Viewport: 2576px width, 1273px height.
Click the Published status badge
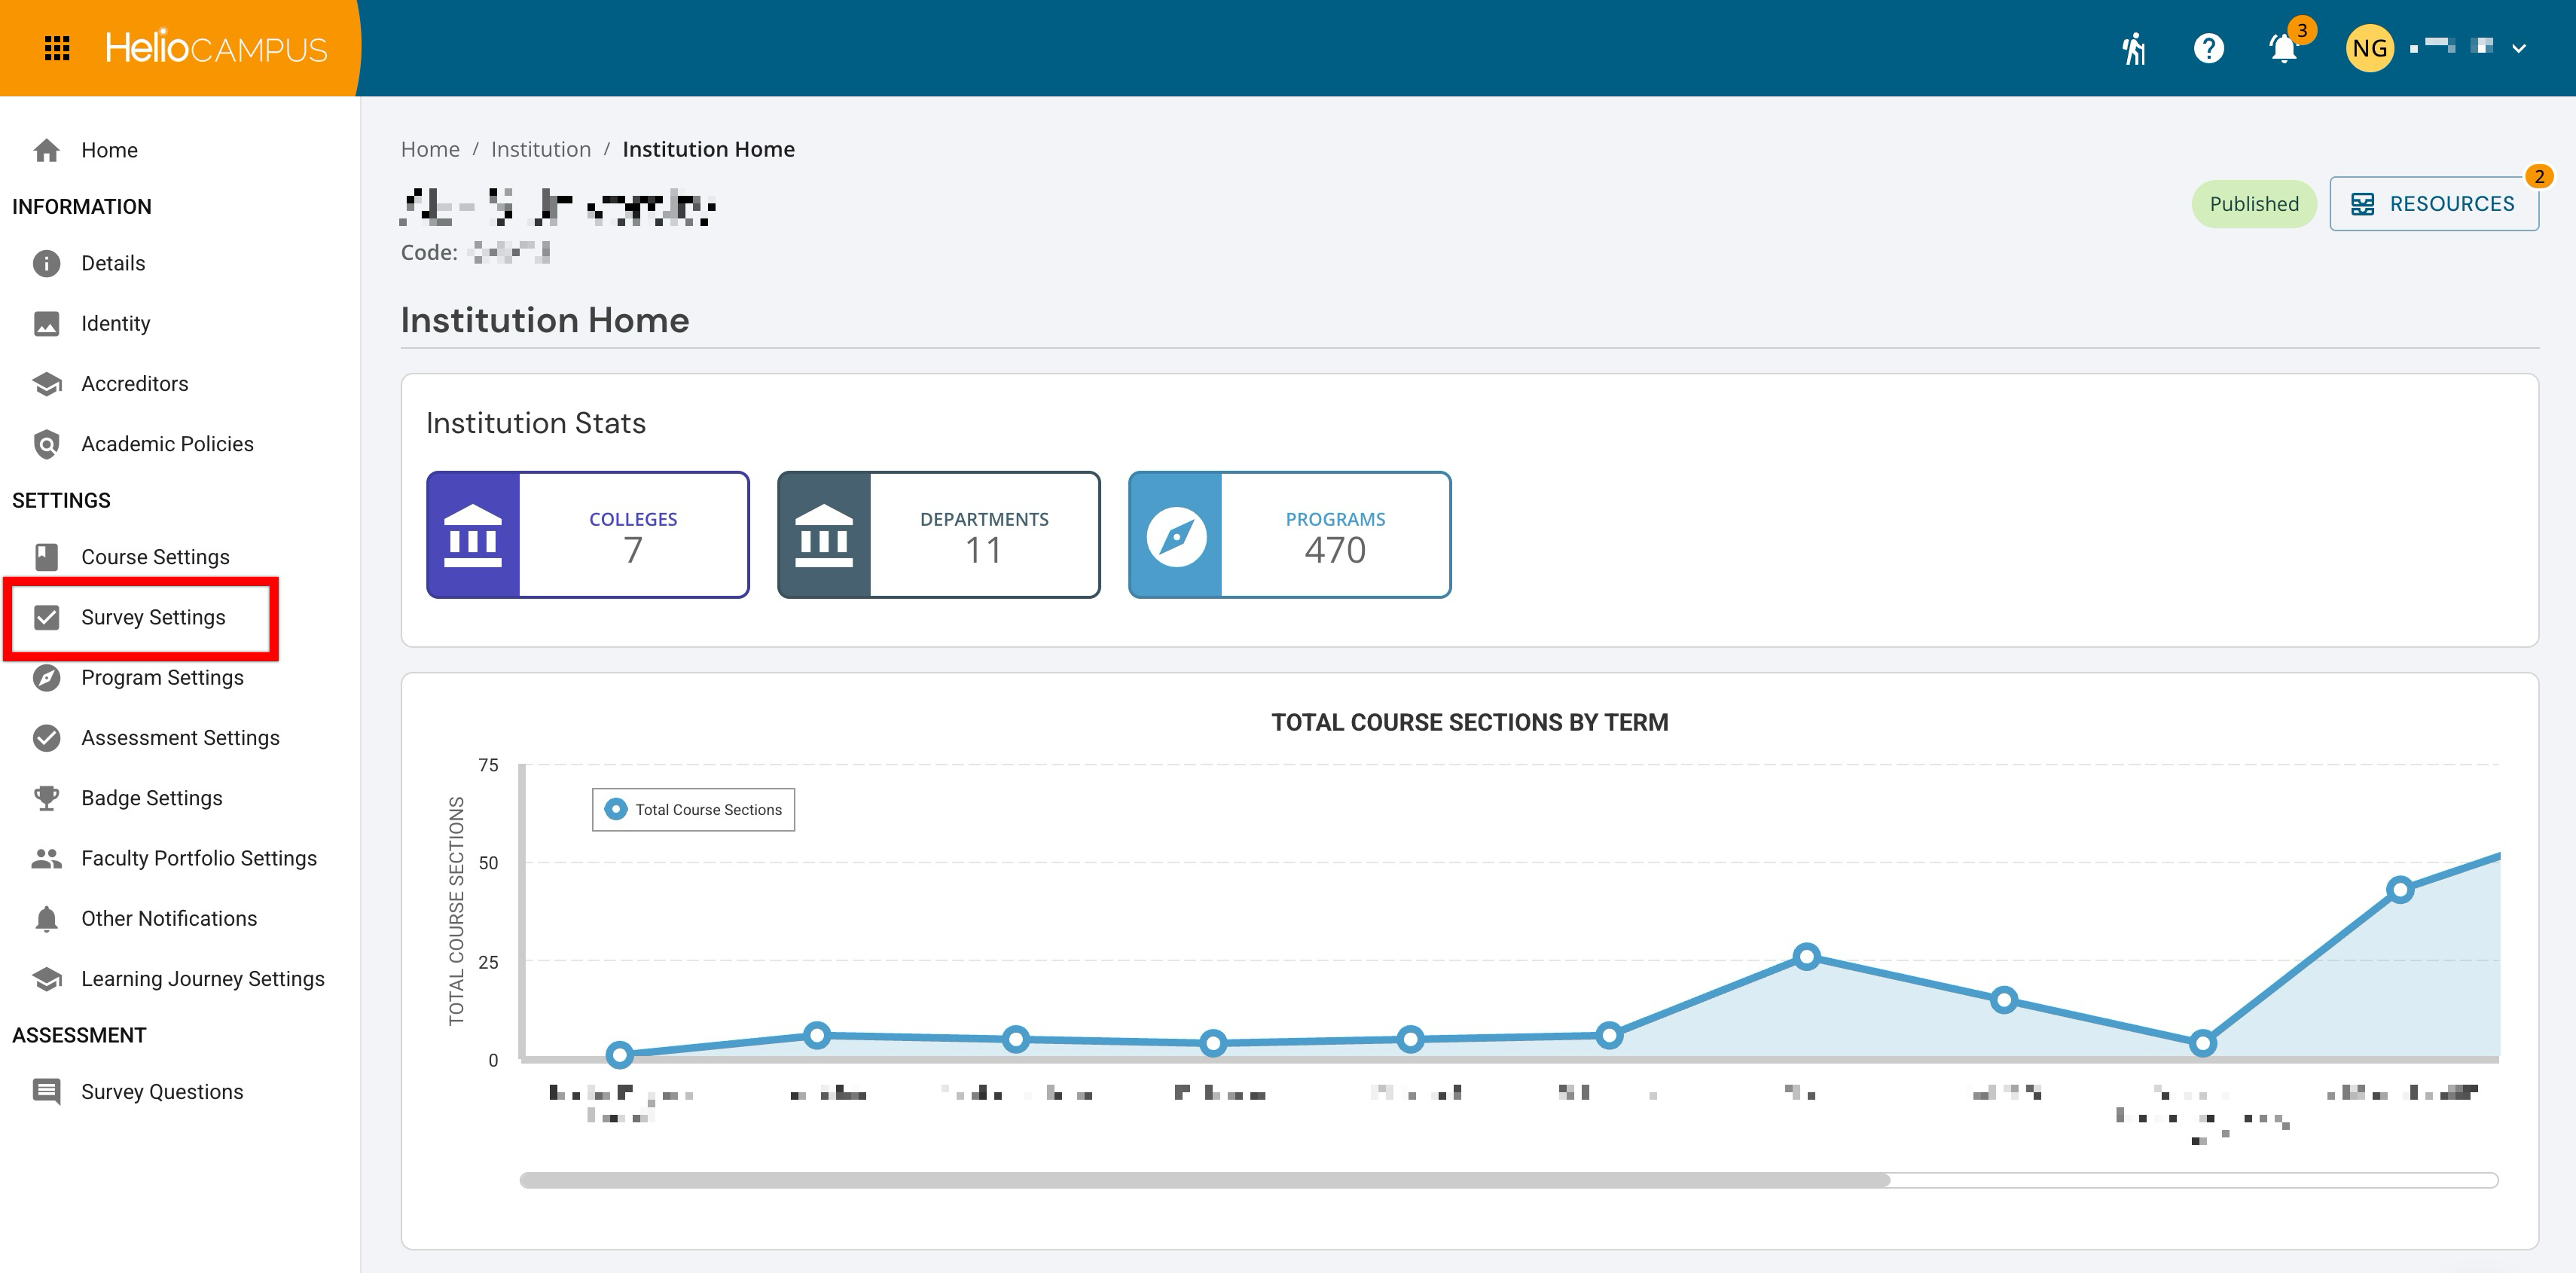point(2254,204)
